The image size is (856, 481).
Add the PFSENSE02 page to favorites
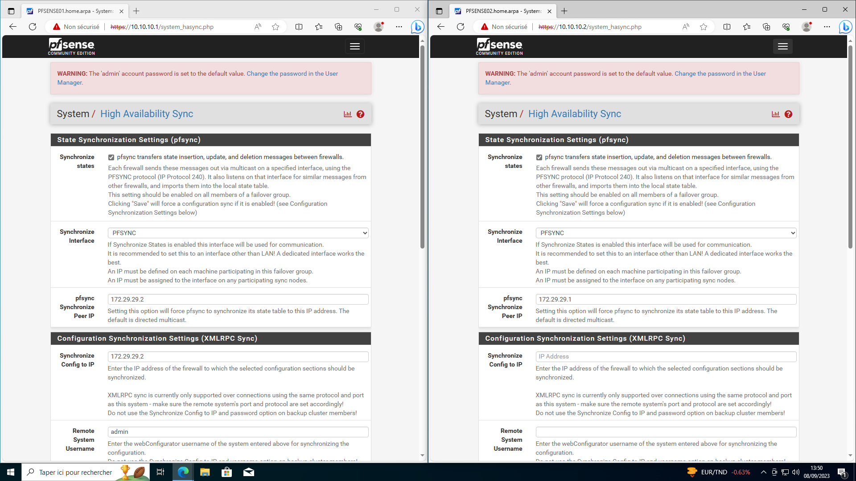click(704, 27)
